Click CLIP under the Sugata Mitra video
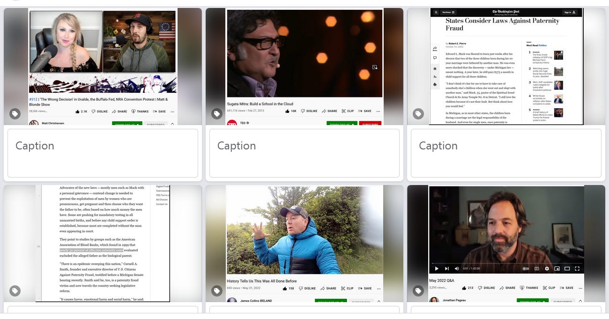 tap(348, 111)
